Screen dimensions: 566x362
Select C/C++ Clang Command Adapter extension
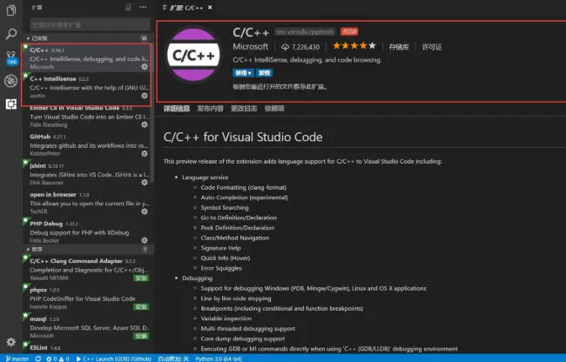[87, 269]
